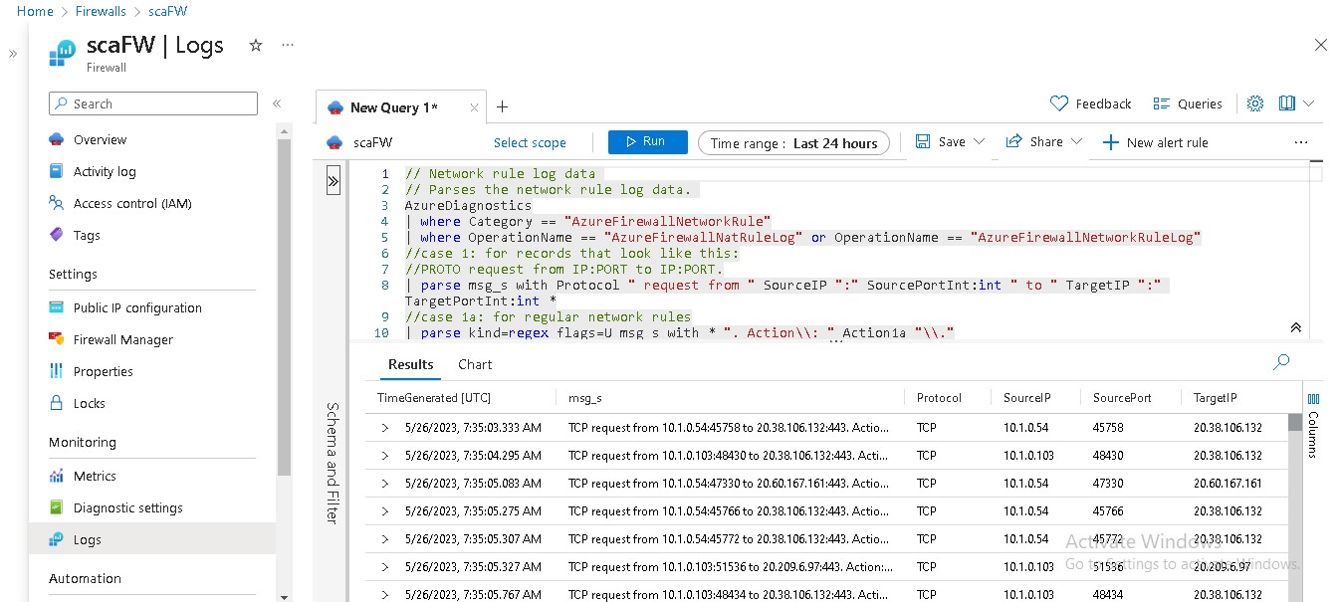Open Access control (IAM)
The height and width of the screenshot is (602, 1342).
[131, 203]
